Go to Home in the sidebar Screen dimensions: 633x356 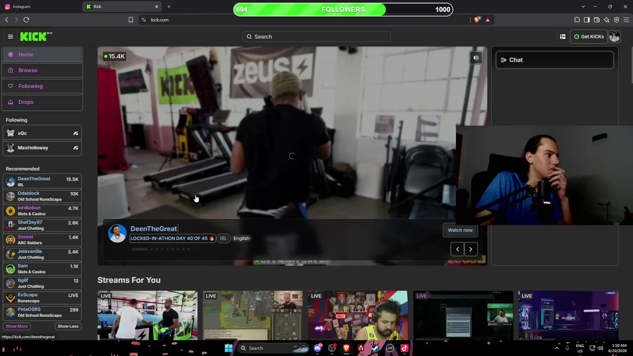point(43,54)
